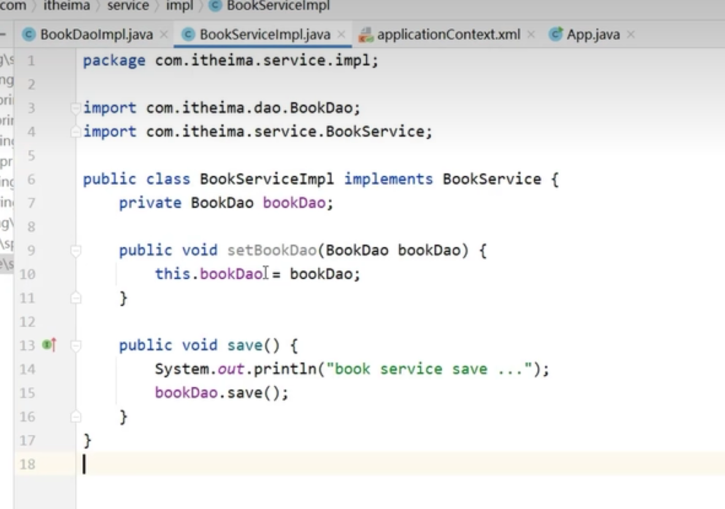The height and width of the screenshot is (509, 725).
Task: Click the class icon on BookDaoImpl.java tab
Action: pyautogui.click(x=29, y=35)
